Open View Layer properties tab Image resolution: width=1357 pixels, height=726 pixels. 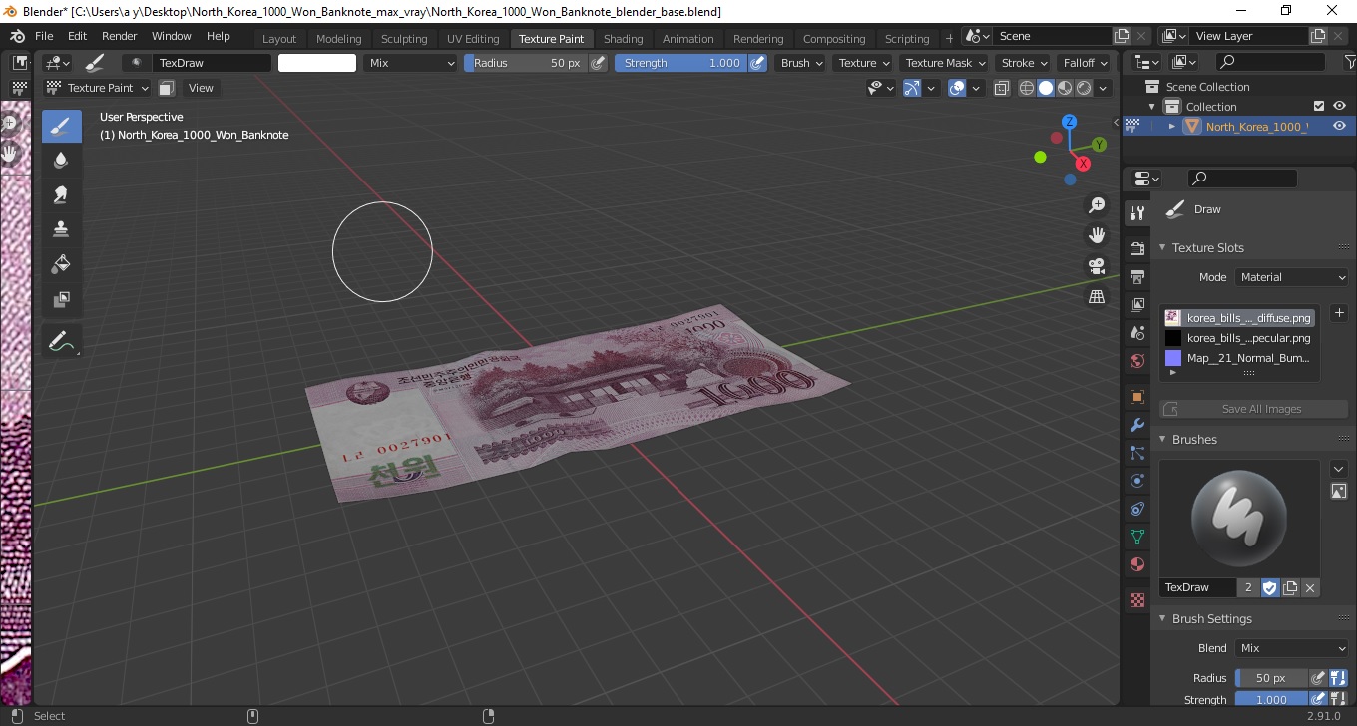click(1136, 304)
